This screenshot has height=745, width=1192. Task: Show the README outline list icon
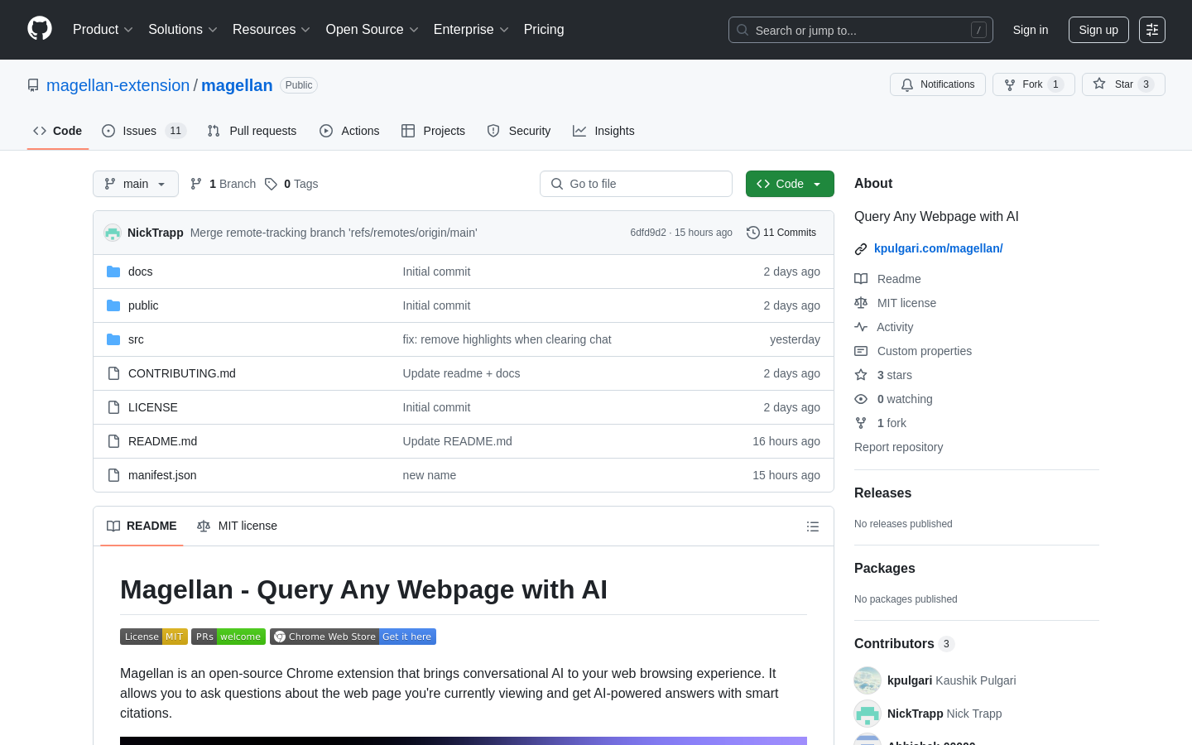pos(813,526)
